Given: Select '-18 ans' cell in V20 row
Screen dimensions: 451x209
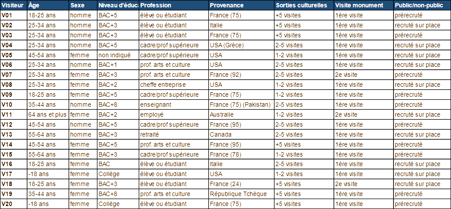Looking at the screenshot, I should point(48,204).
